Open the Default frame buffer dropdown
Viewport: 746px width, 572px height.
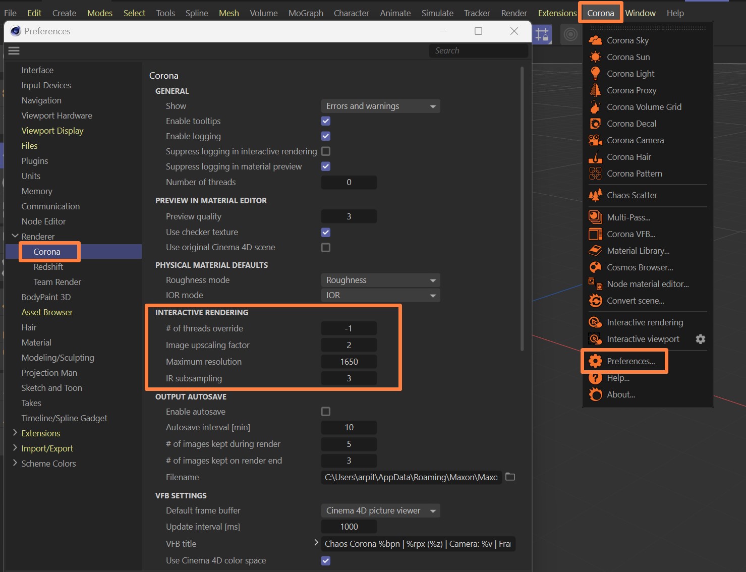[x=380, y=510]
